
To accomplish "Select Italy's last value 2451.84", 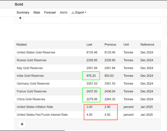I will pyautogui.click(x=92, y=68).
